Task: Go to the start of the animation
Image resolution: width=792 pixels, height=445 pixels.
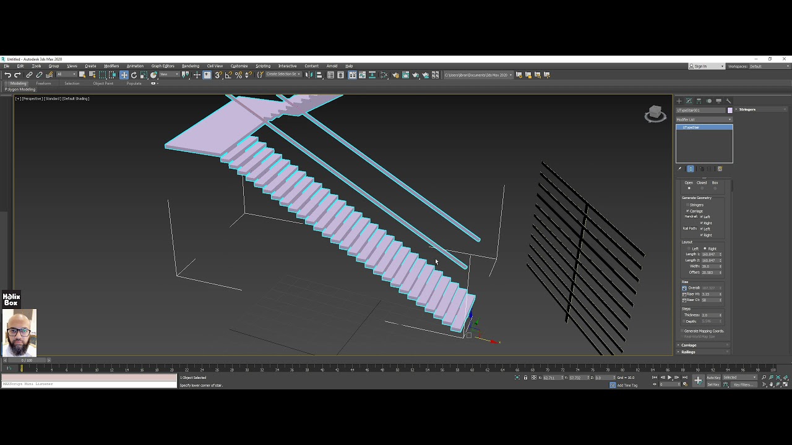Action: click(x=655, y=378)
